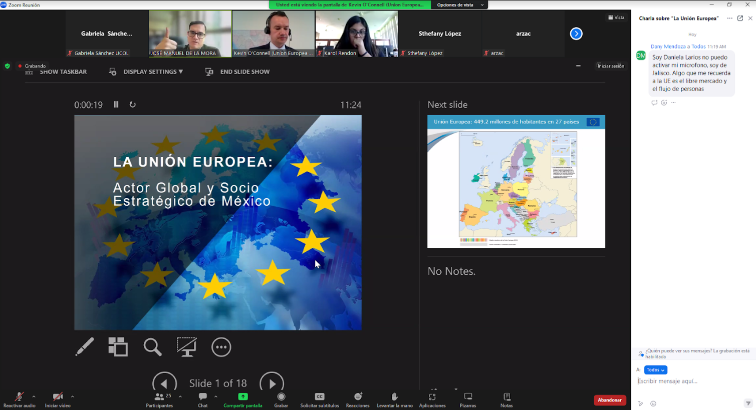This screenshot has height=410, width=756.
Task: Expand caret next to Participantes
Action: point(180,396)
